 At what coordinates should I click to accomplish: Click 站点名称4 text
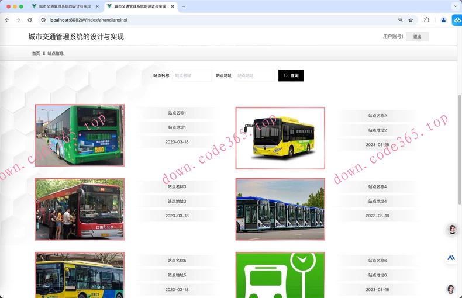pos(377,187)
